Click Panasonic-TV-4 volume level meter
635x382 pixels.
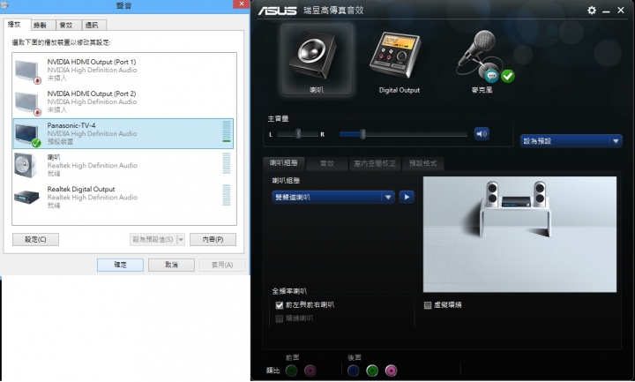pyautogui.click(x=227, y=131)
